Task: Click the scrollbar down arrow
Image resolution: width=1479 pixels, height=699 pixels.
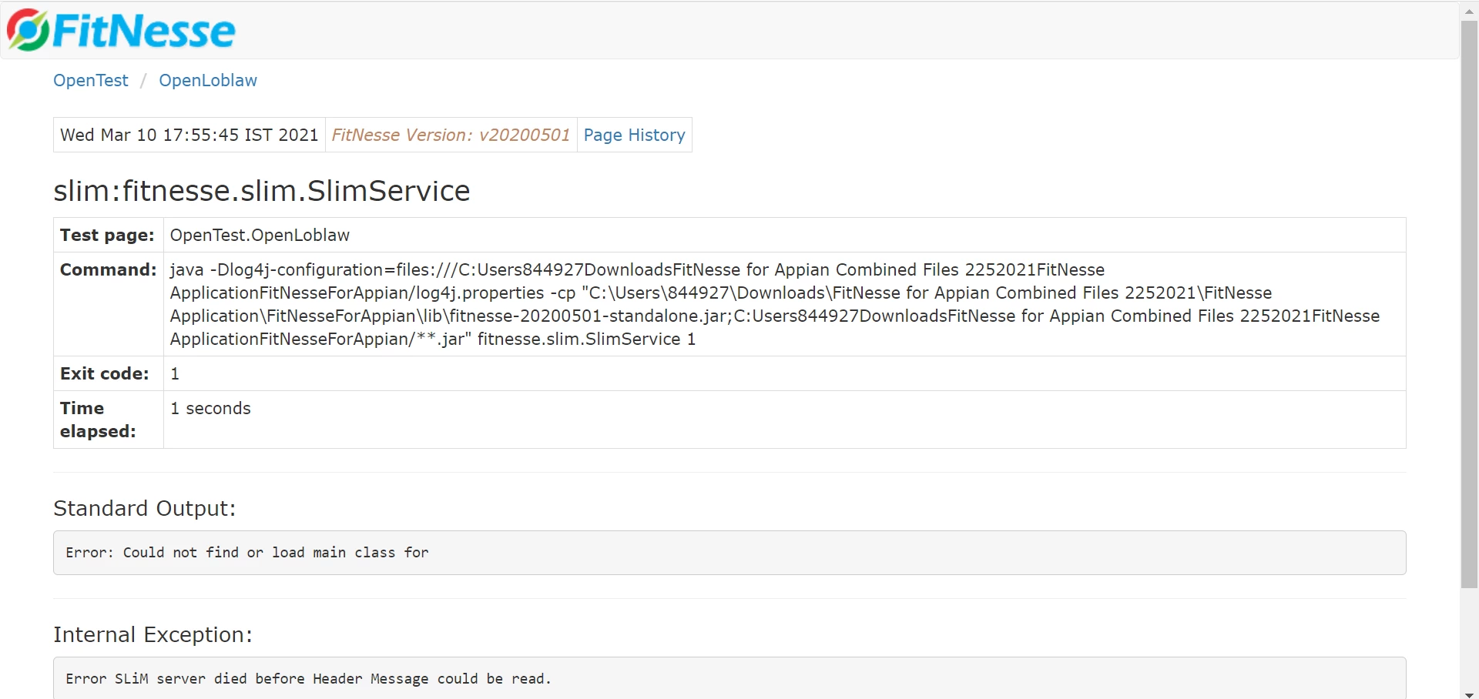Action: pos(1469,694)
